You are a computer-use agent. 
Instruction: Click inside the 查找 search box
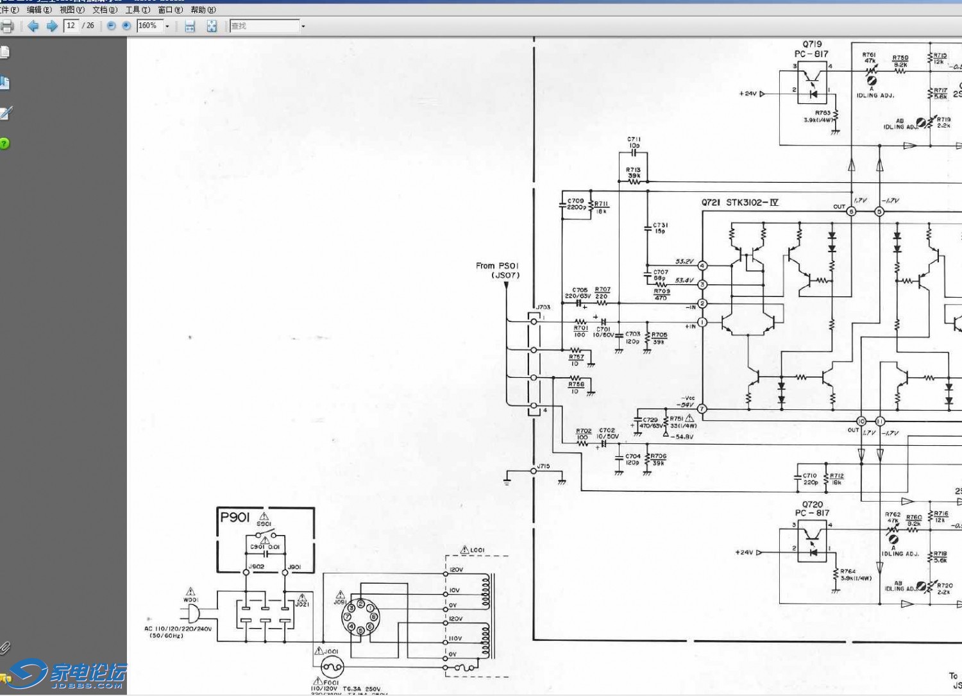264,26
